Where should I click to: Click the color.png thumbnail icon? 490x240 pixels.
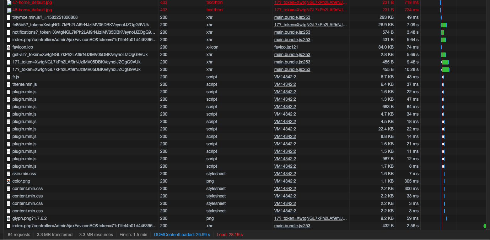pyautogui.click(x=9, y=181)
